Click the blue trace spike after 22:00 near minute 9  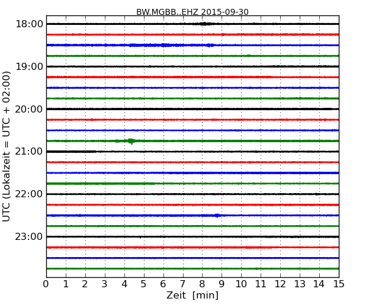coord(217,216)
